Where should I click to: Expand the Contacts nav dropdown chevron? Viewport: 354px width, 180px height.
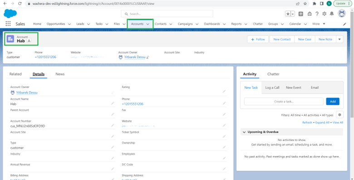point(171,24)
